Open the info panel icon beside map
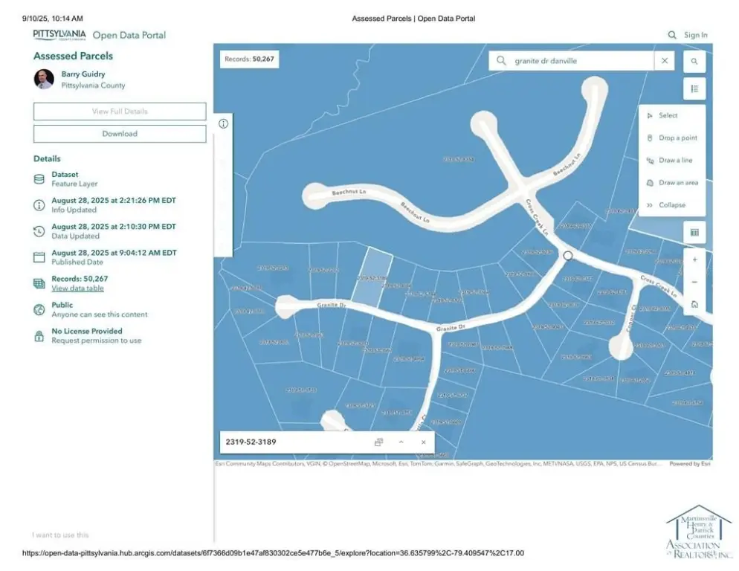Image resolution: width=739 pixels, height=571 pixels. tap(223, 124)
